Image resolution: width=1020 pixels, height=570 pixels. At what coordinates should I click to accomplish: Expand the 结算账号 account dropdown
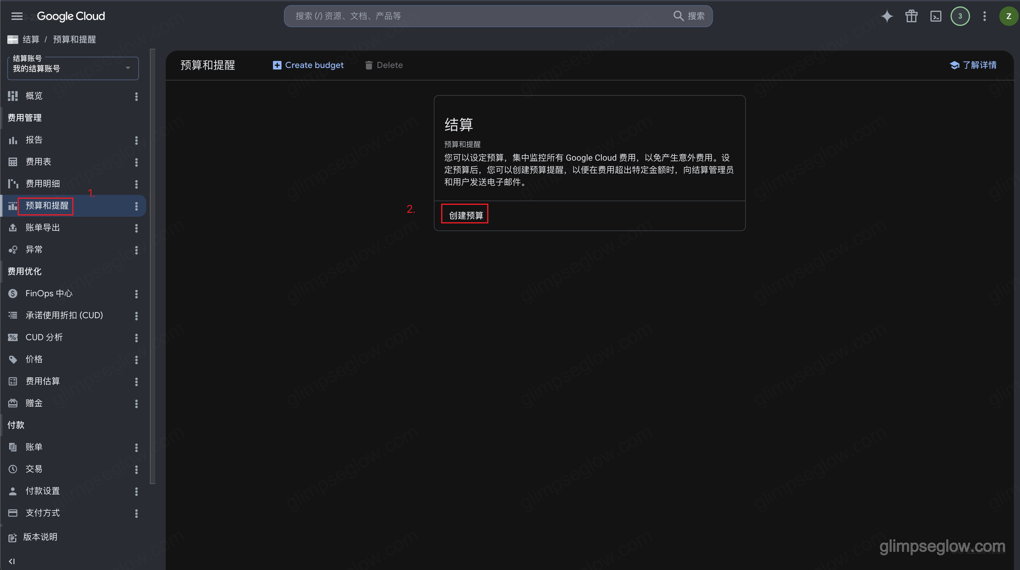tap(73, 68)
